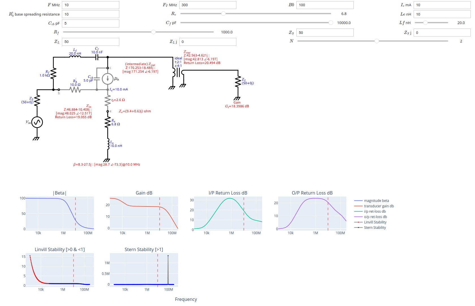Click the Cf 10.0 nF capacitor symbol

tap(97, 57)
